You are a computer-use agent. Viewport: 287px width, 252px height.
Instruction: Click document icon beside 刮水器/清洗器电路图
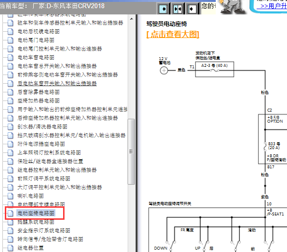point(11,126)
